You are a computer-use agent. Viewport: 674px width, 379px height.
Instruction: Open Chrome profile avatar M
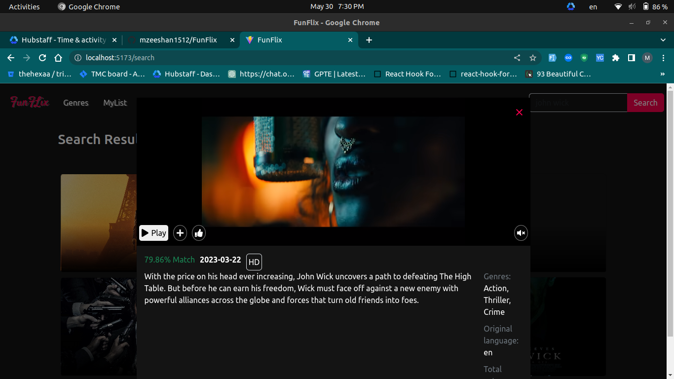tap(647, 58)
